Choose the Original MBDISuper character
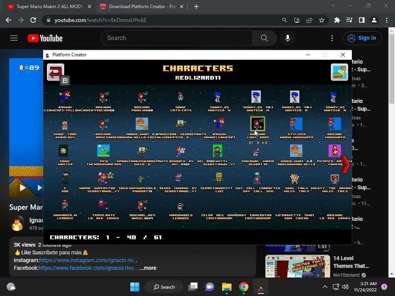Screen dimensions: 395x296 [334, 124]
